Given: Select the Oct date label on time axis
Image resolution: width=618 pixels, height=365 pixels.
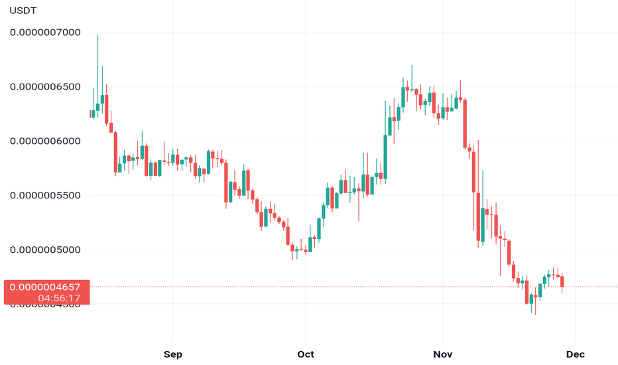Looking at the screenshot, I should point(306,354).
